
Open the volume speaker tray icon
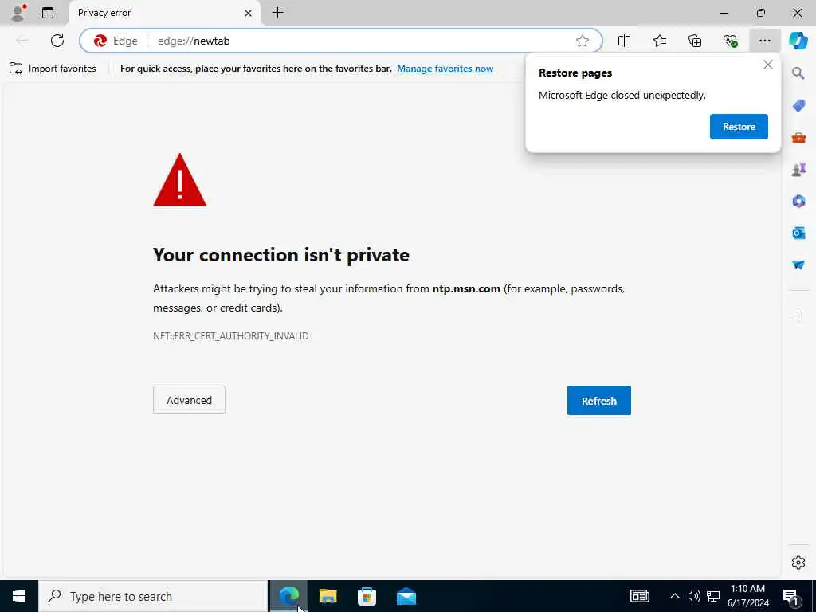(694, 596)
